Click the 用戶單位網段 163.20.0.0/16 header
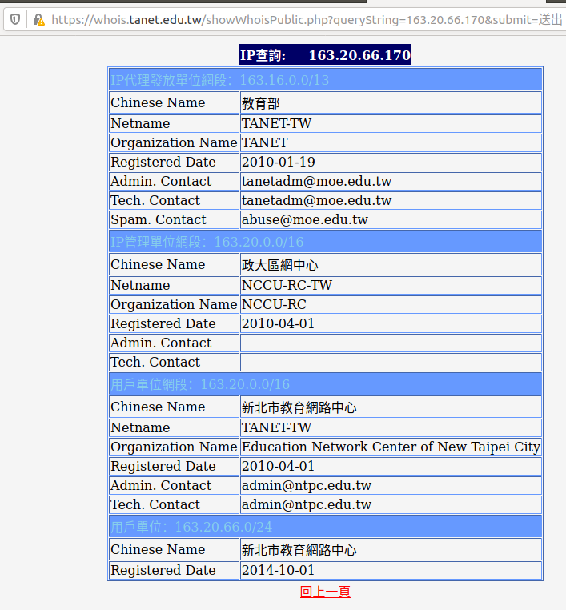Screen dimensions: 566x610 tap(326, 384)
